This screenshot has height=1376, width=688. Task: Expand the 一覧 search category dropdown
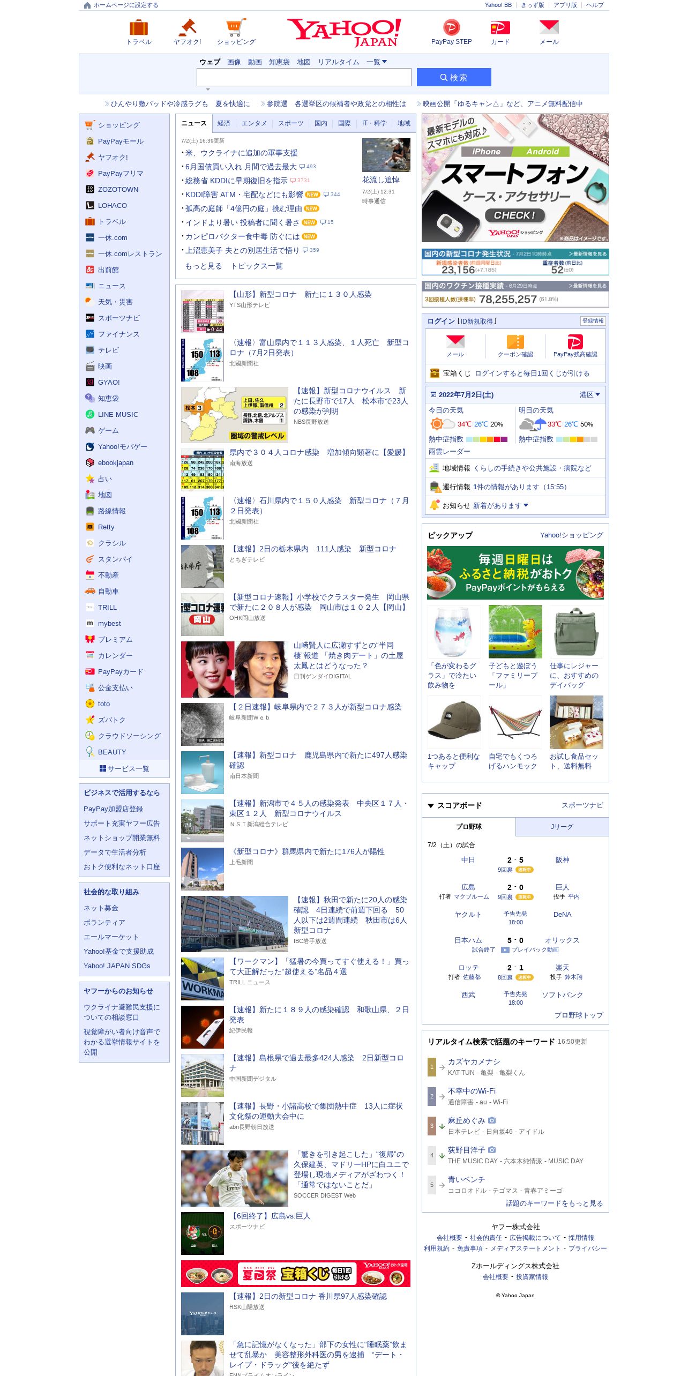pos(377,62)
